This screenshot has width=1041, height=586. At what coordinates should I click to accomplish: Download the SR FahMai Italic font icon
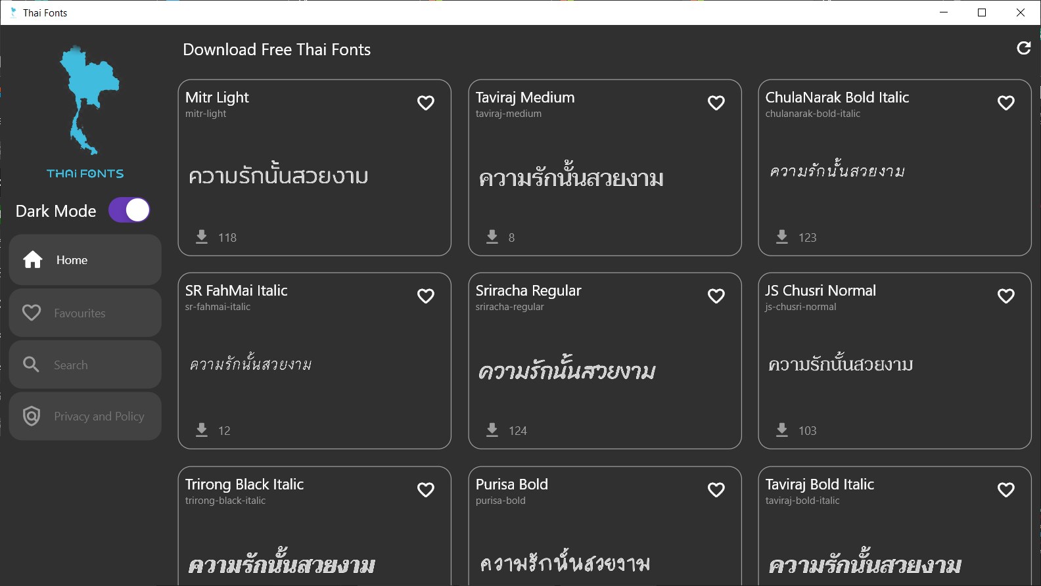(x=202, y=430)
